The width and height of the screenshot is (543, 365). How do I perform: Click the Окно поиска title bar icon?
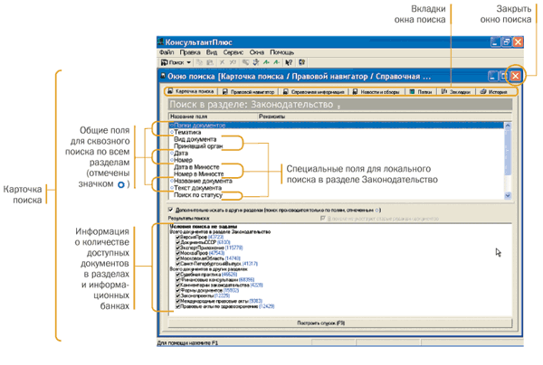pyautogui.click(x=162, y=76)
